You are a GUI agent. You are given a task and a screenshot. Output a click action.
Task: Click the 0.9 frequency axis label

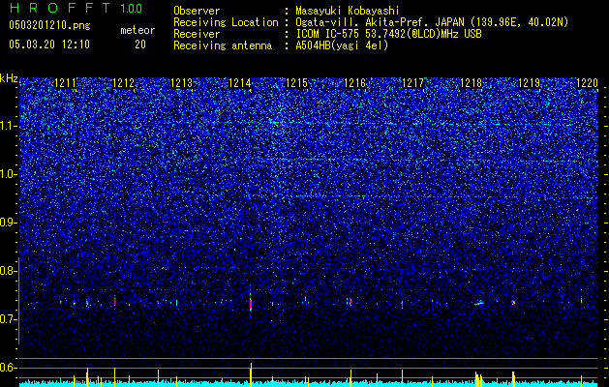8,223
